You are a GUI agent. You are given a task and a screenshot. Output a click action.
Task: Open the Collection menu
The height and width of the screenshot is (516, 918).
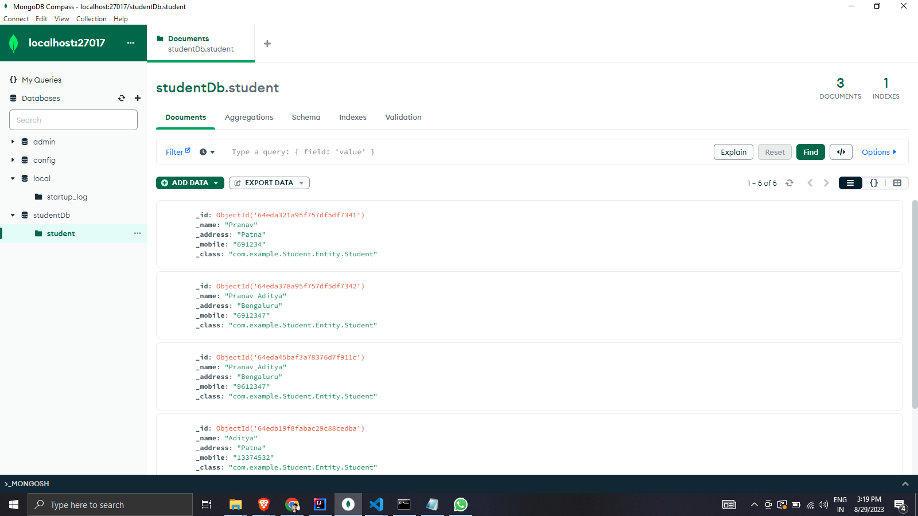(91, 18)
